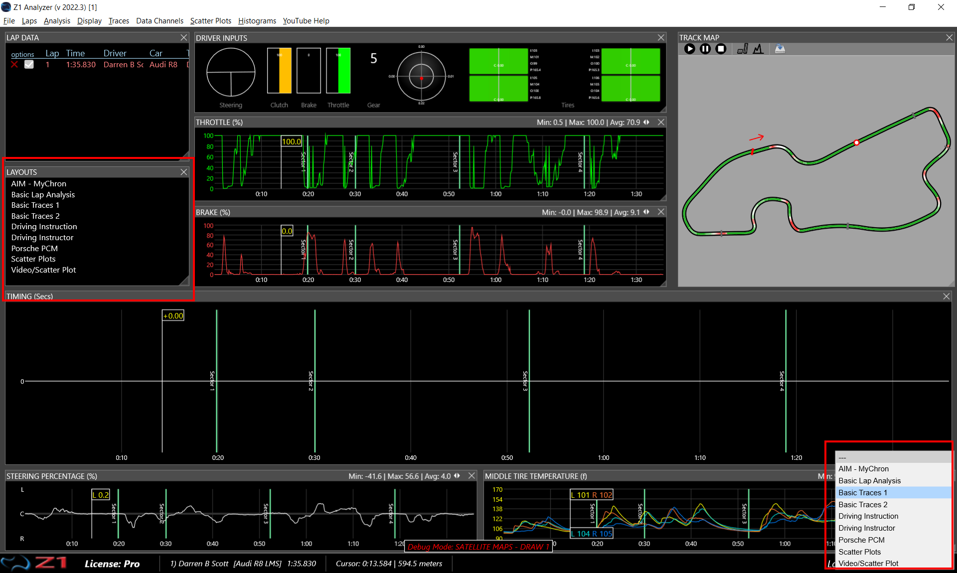Select Driving Instructor in Layouts panel
This screenshot has height=573, width=957.
[42, 238]
